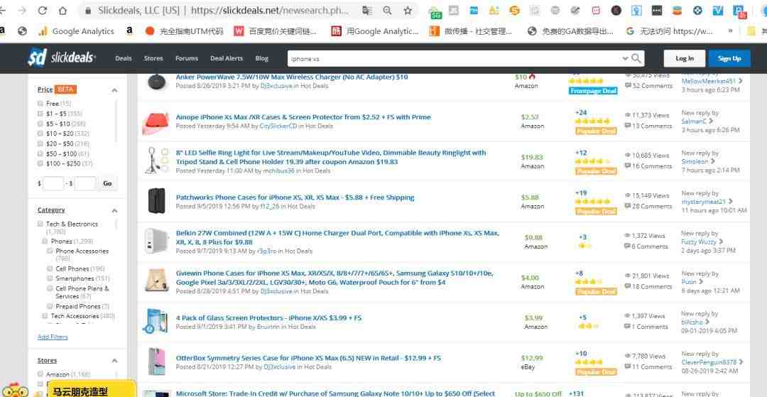Open the Blog menu
Viewport: 767px width, 397px height.
click(261, 58)
